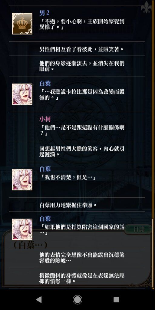Tap the (白葉…) dialogue box text
The image size is (155, 310).
click(x=30, y=245)
